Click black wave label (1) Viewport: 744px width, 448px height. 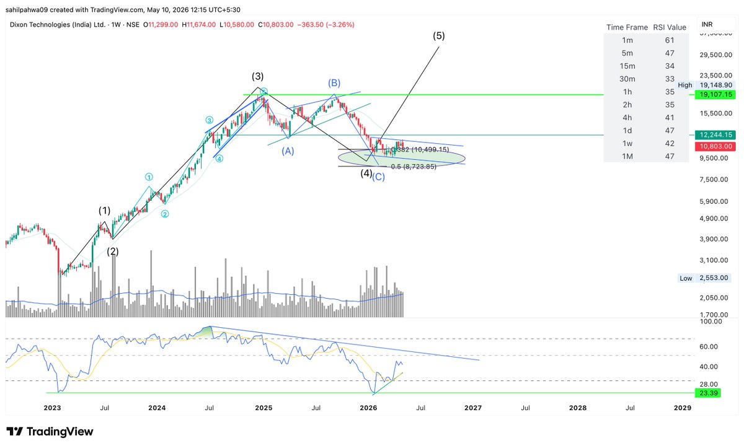coord(105,211)
